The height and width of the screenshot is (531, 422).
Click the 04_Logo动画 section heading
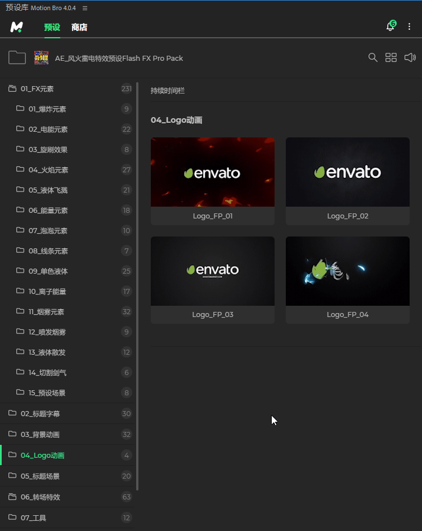(176, 120)
